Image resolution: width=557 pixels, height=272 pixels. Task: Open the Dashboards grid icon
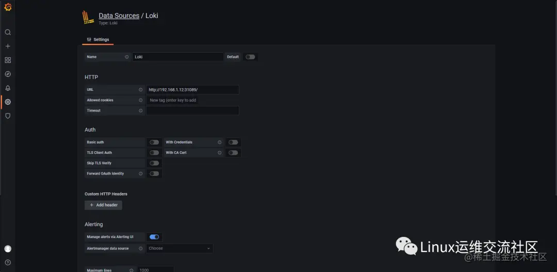coord(8,60)
